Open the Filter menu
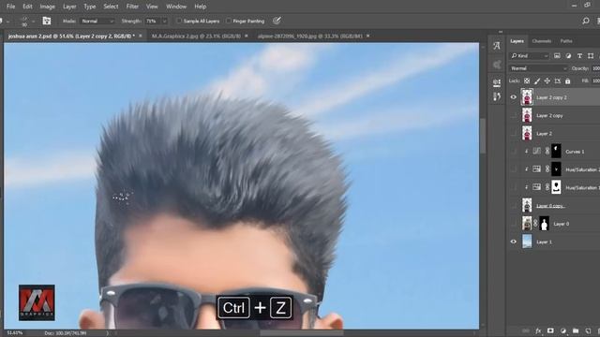600x337 pixels. click(132, 7)
